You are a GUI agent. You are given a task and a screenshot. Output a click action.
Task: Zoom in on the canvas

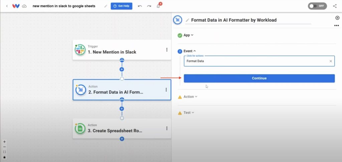(x=5, y=142)
